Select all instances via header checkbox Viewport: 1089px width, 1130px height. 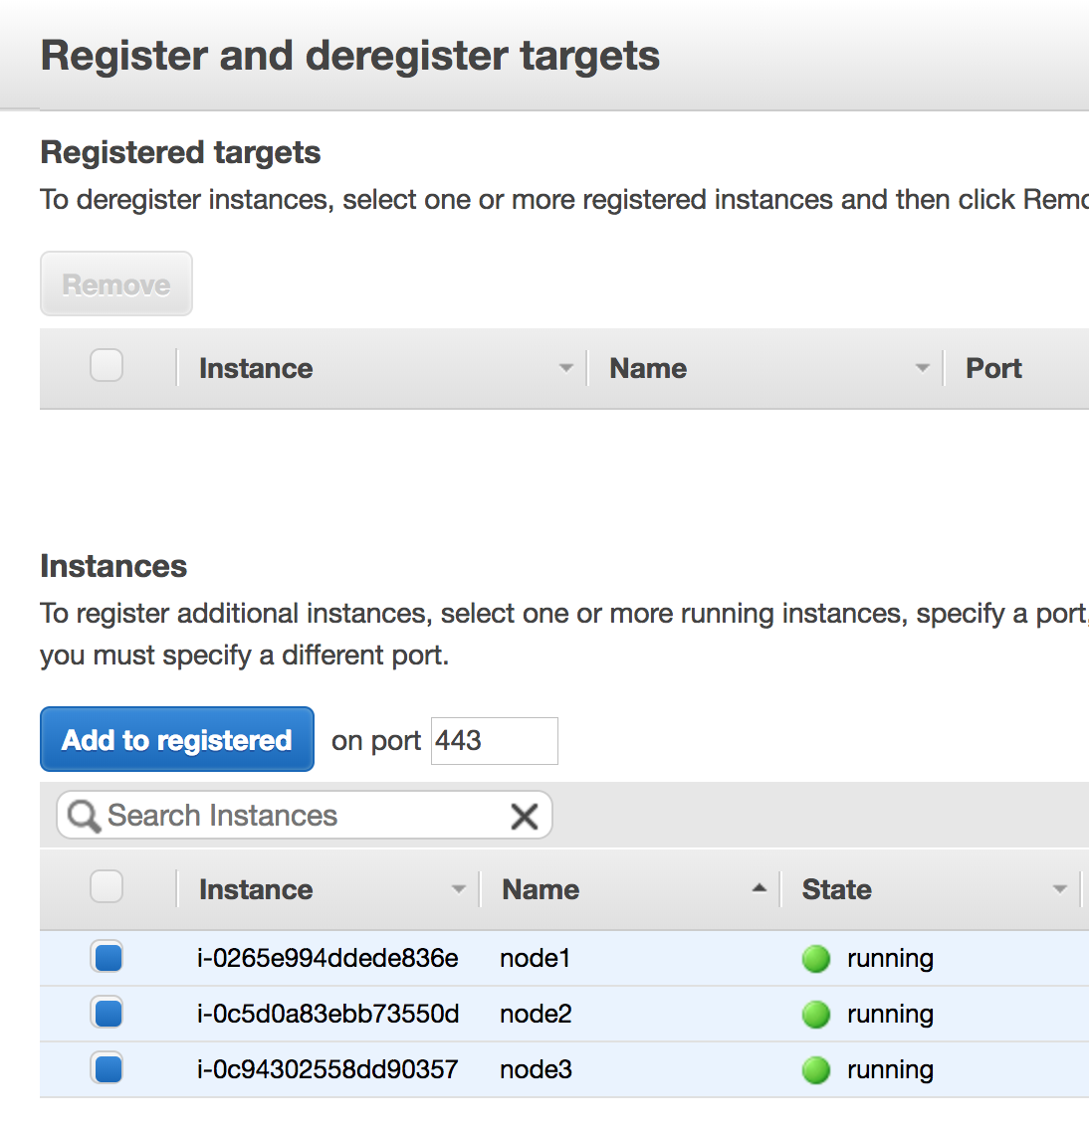tap(107, 886)
